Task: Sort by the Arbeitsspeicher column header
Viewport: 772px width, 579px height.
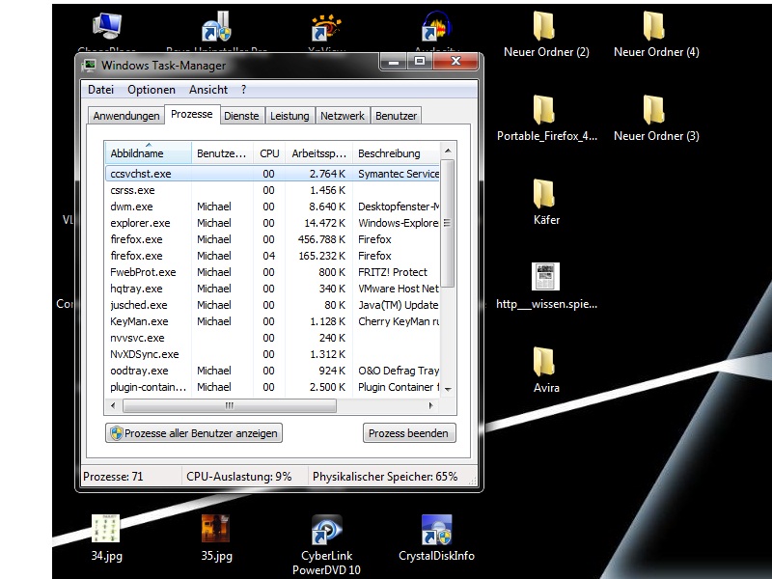Action: pyautogui.click(x=318, y=153)
